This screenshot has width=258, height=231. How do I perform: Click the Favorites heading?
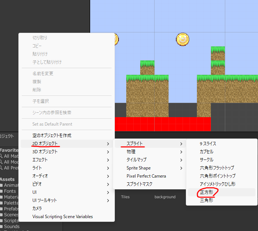pos(9,150)
